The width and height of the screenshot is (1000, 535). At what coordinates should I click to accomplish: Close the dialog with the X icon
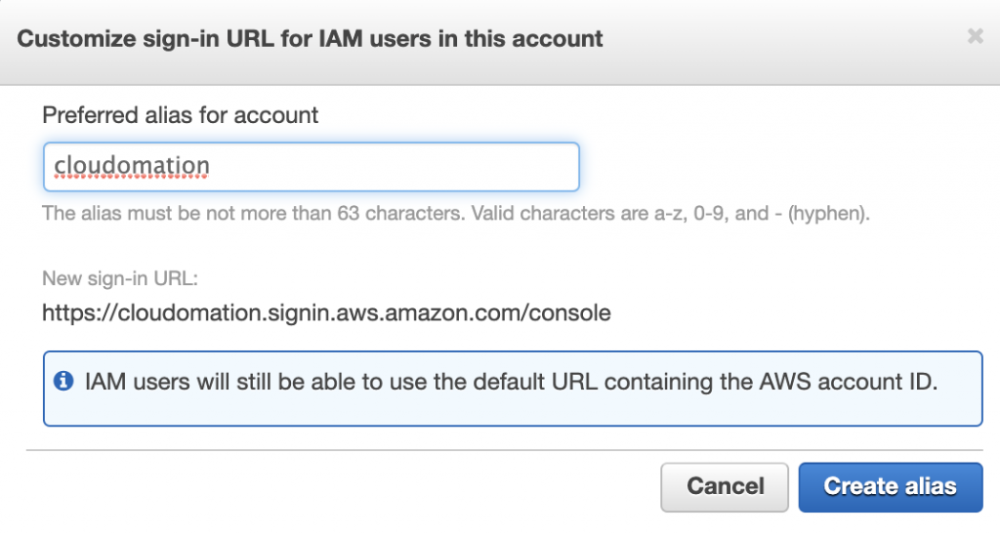pyautogui.click(x=975, y=37)
